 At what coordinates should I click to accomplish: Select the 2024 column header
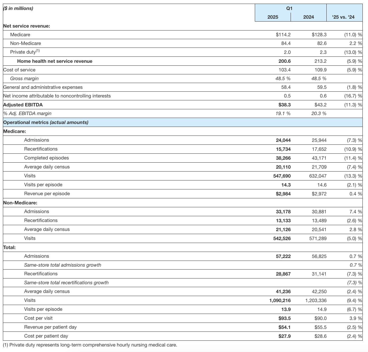309,17
